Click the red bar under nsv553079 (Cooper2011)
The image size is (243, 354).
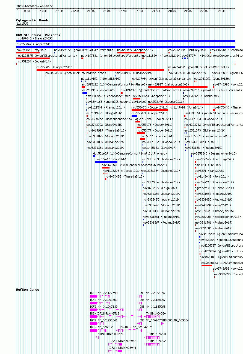coord(187,104)
